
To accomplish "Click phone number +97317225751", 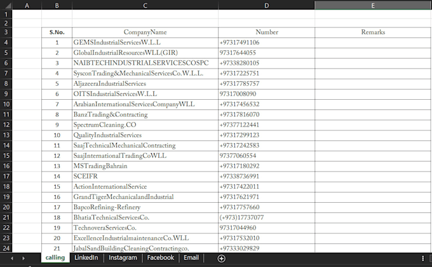I will 266,73.
